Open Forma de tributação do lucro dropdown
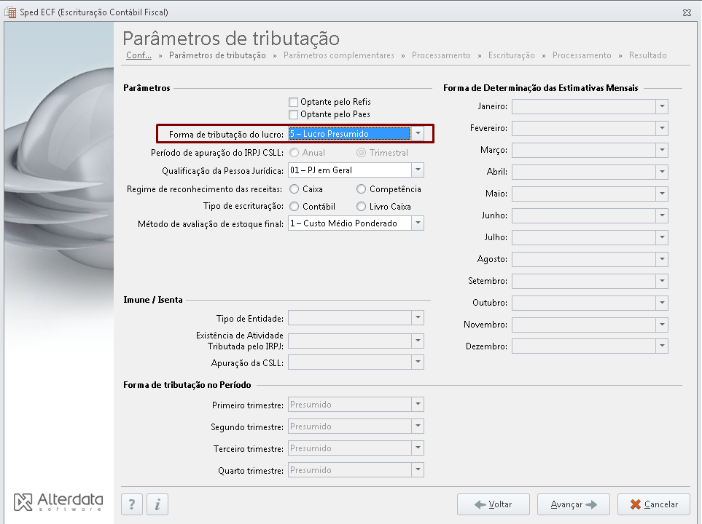702x524 pixels. coord(418,134)
